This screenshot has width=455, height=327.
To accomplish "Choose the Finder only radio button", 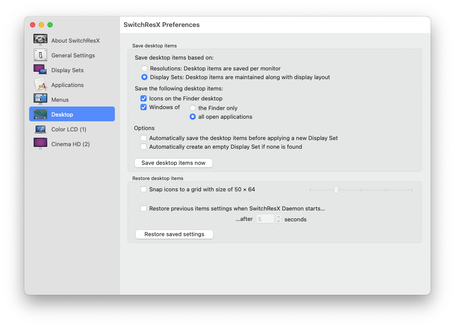I will pyautogui.click(x=193, y=108).
